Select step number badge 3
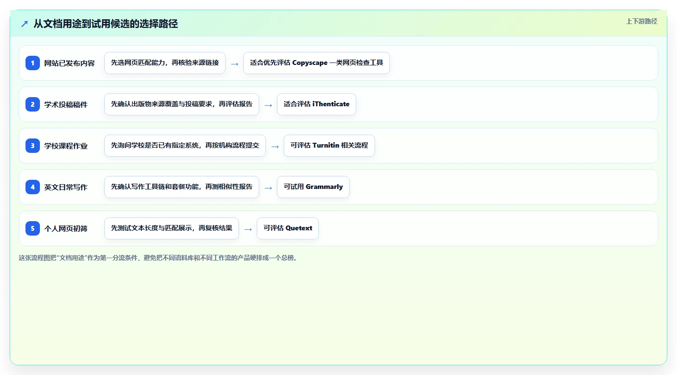The width and height of the screenshot is (677, 375). tap(33, 146)
